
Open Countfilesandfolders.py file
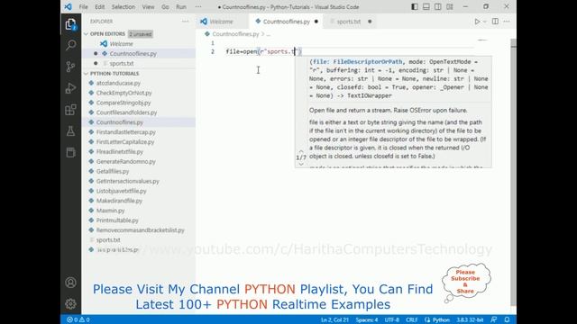126,112
